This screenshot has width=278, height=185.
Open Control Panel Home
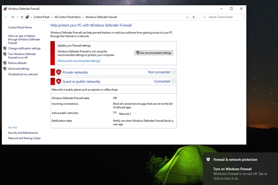coord(20,27)
